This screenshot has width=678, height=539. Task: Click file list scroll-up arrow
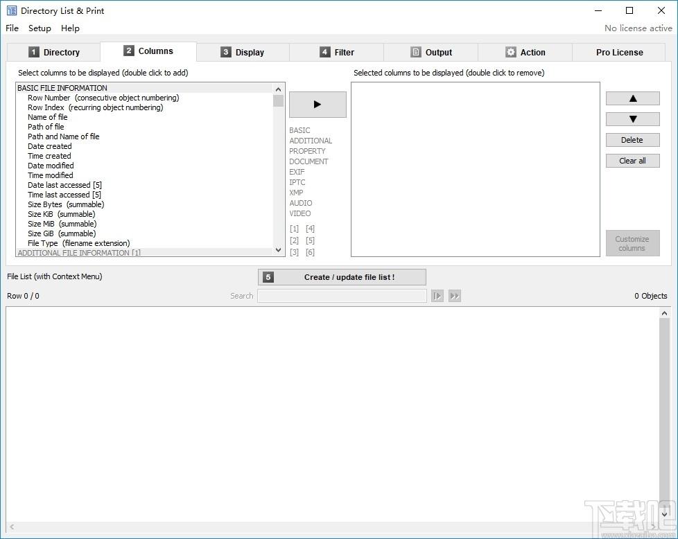[665, 313]
